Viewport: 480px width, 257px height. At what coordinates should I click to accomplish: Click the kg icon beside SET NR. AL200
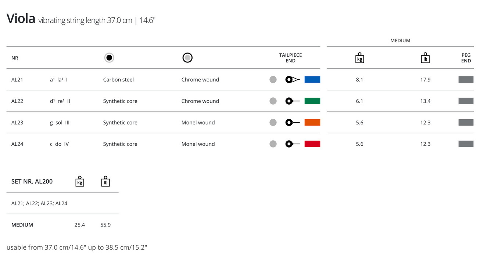click(80, 181)
